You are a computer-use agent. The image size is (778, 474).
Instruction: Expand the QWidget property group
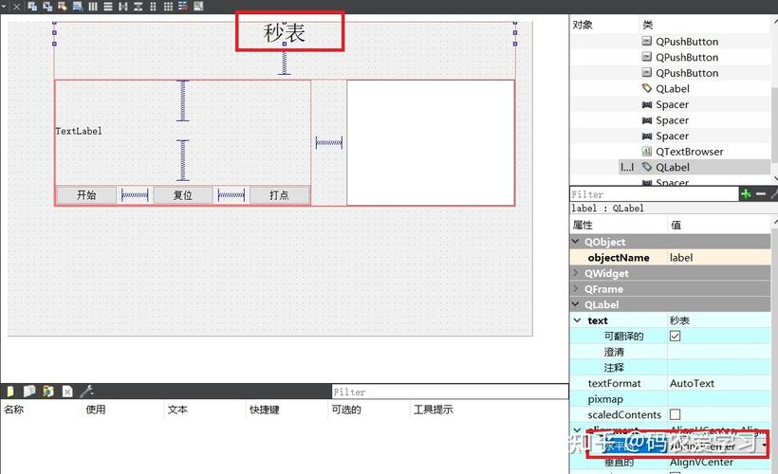coord(576,273)
